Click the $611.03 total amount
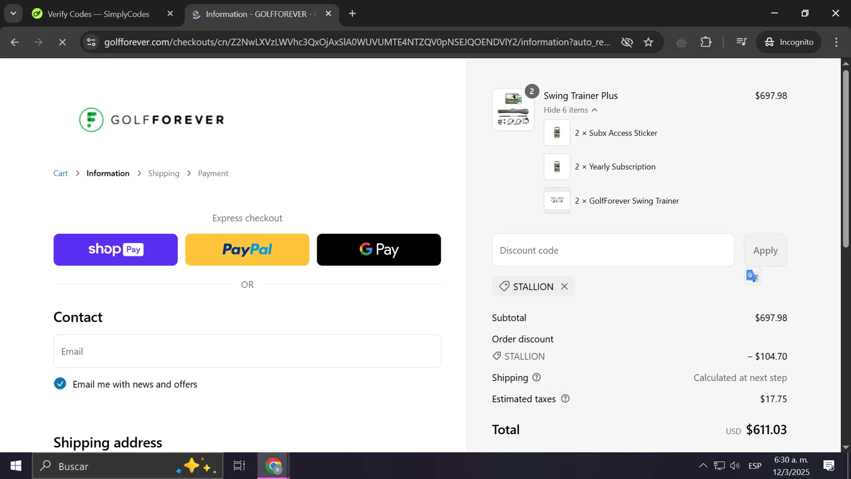Image resolution: width=851 pixels, height=479 pixels. click(766, 430)
